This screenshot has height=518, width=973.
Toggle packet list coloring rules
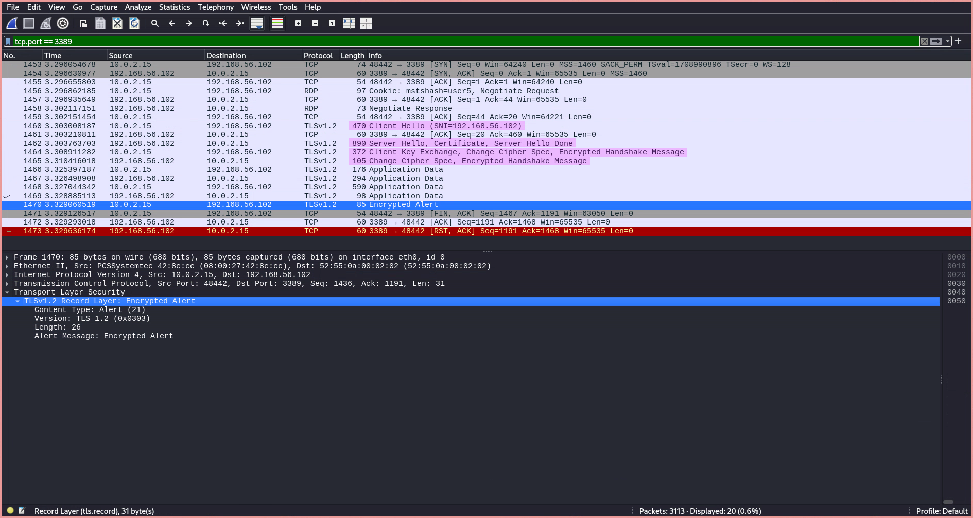(277, 23)
